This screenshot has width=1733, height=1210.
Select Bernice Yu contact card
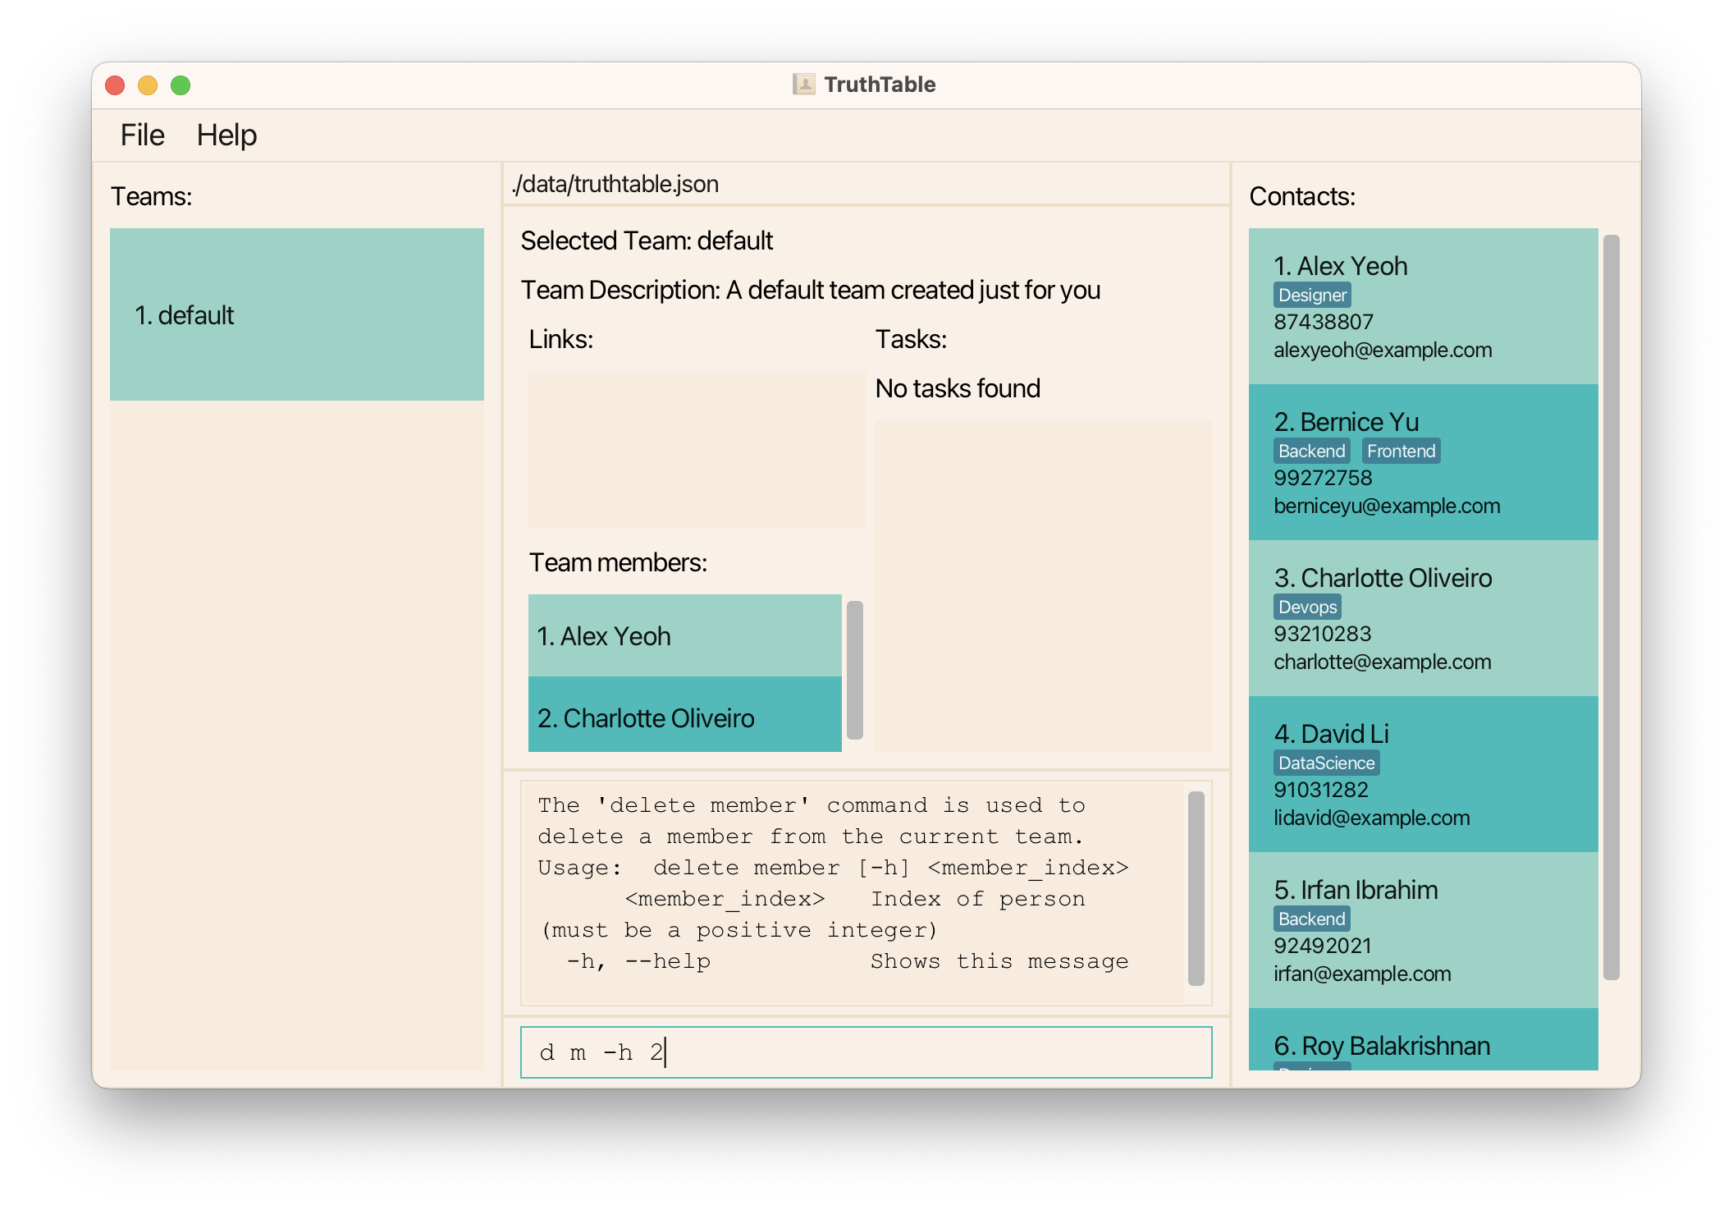point(1423,462)
